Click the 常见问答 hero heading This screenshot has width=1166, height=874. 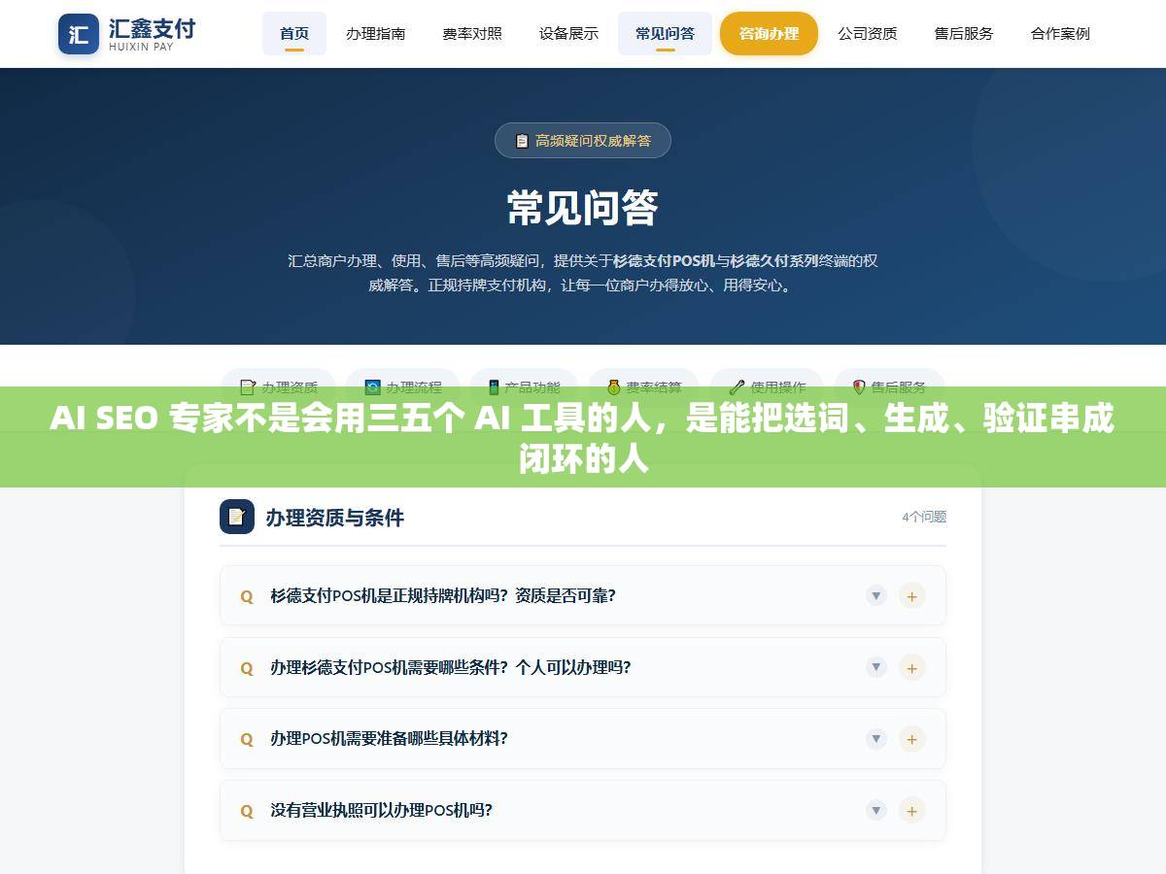(x=583, y=207)
